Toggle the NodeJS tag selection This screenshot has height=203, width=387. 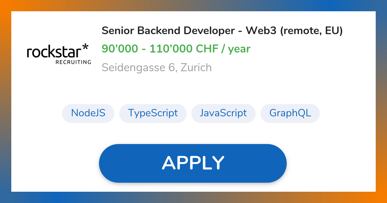(88, 113)
